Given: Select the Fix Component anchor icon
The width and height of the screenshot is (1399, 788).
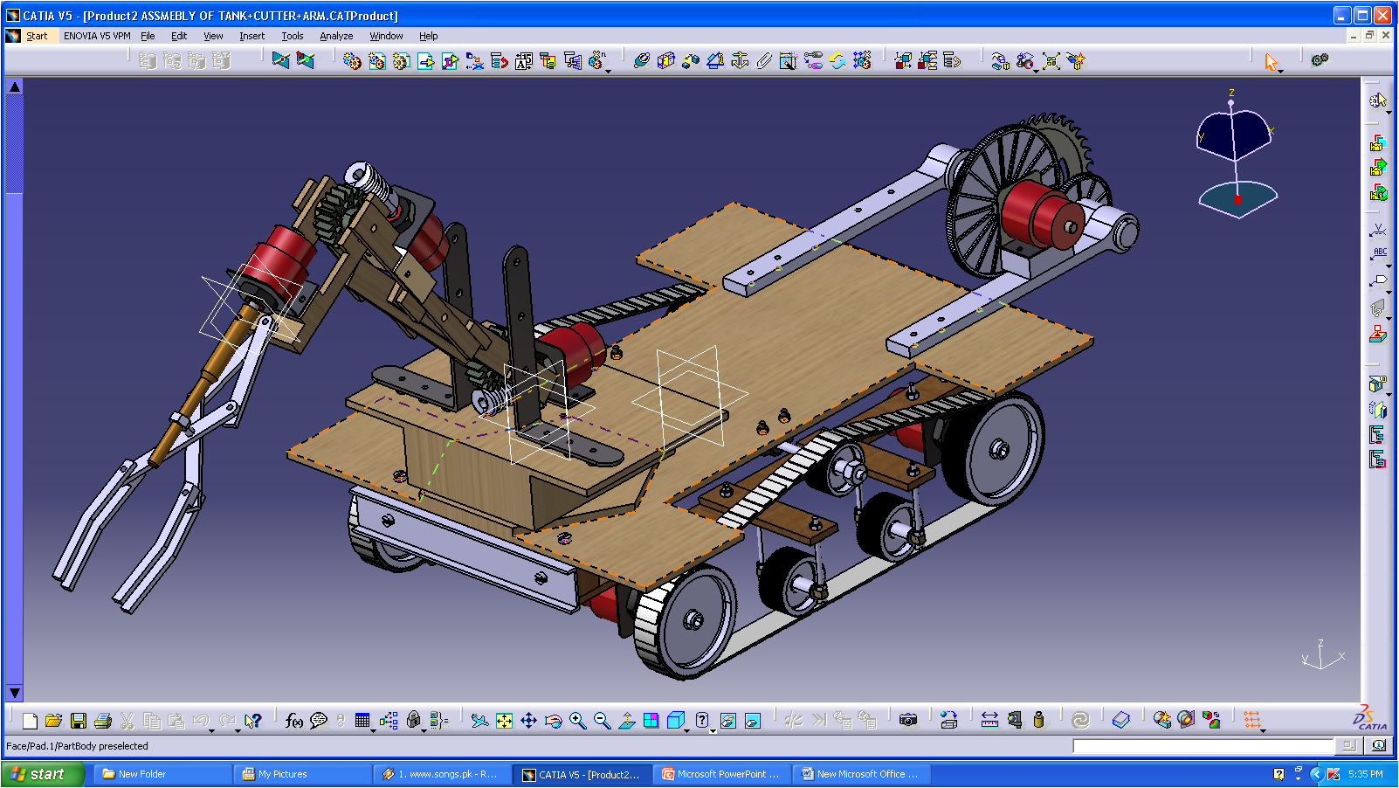Looking at the screenshot, I should pos(740,60).
